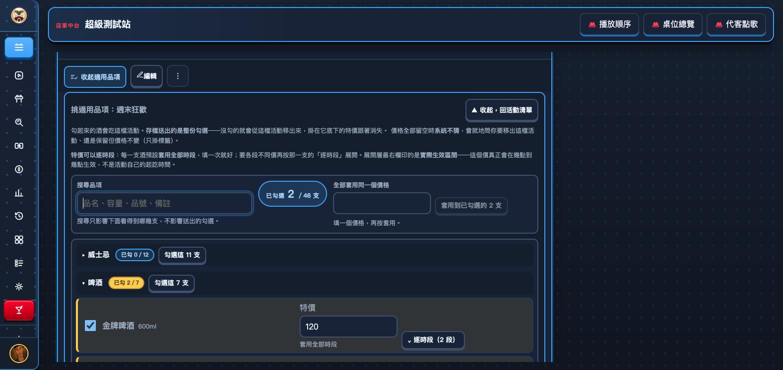The image size is (783, 370).
Task: Open 桌位總覽 from the top bar
Action: click(x=673, y=24)
